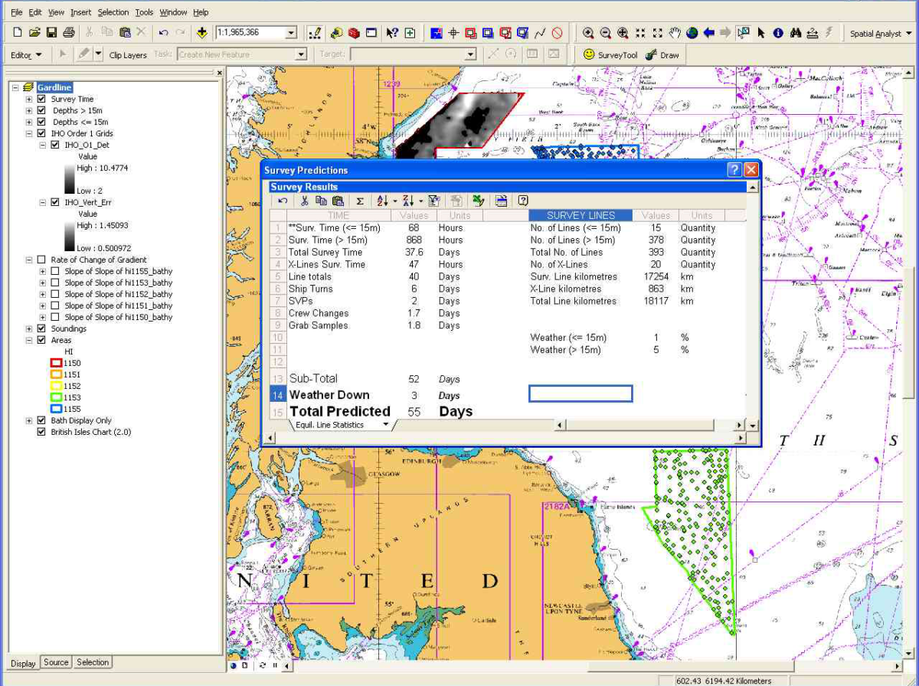Expand the Survey Time layer tree node
The image size is (919, 686).
[x=29, y=99]
